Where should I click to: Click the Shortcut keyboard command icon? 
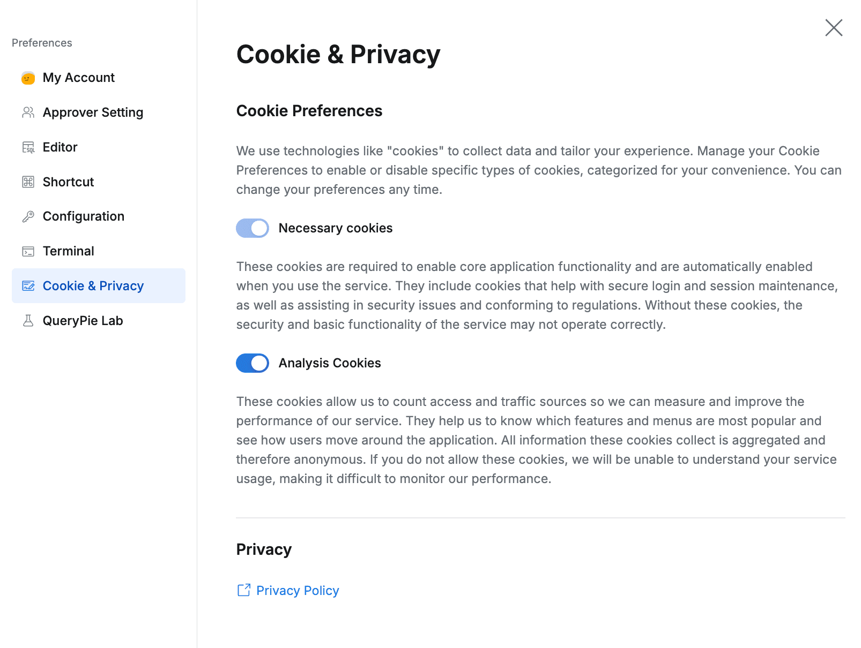28,182
